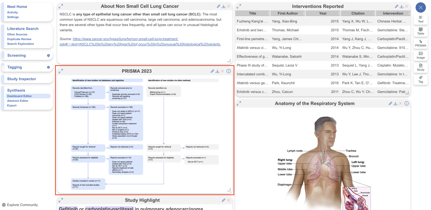
Task: Go to Nest Home
Action: coord(17,7)
